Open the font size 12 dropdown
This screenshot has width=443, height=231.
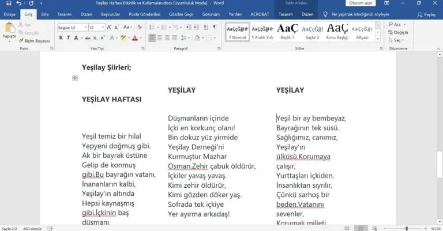(103, 27)
